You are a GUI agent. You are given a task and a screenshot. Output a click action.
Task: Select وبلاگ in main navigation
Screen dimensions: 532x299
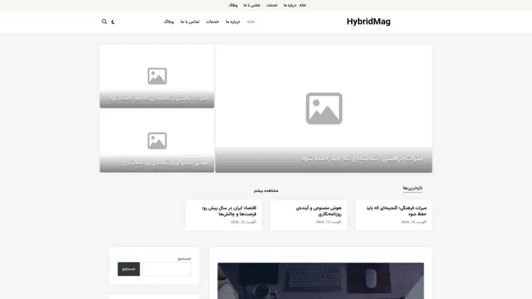pyautogui.click(x=169, y=22)
